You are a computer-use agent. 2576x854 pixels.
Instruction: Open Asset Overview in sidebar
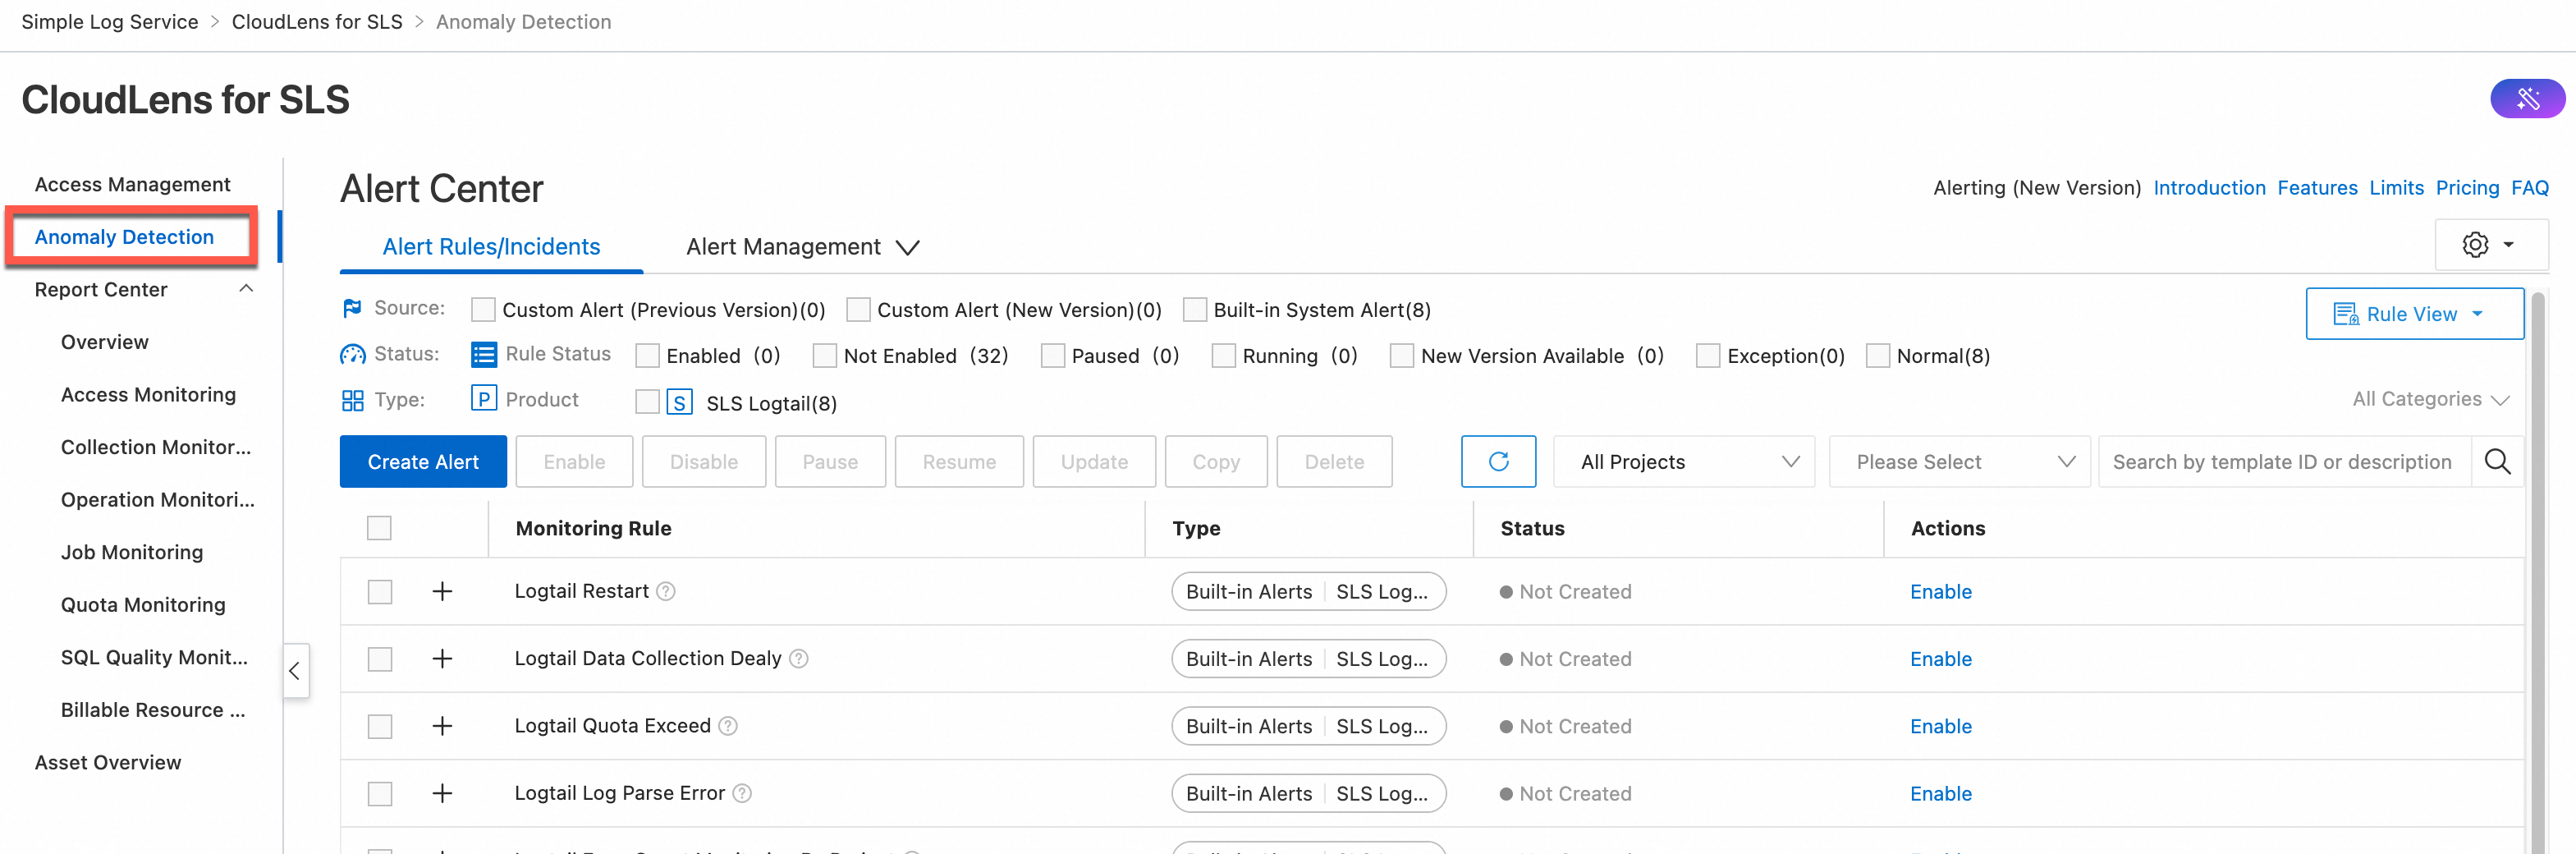108,763
